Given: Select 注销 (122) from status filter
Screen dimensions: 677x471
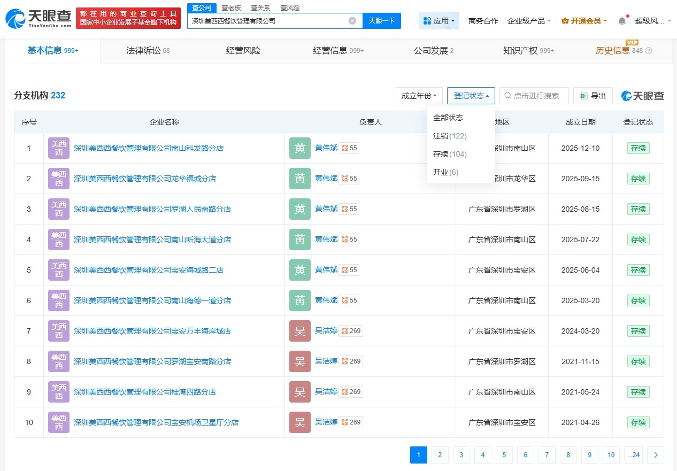Looking at the screenshot, I should [449, 136].
